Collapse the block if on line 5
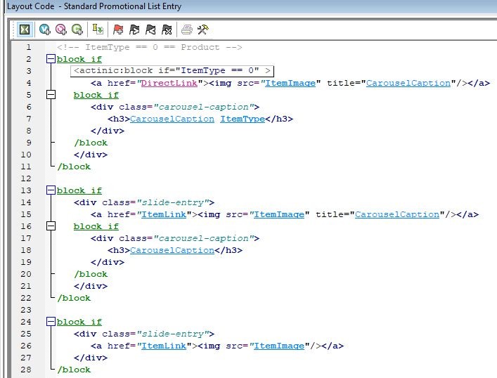This screenshot has width=497, height=378. [x=51, y=95]
